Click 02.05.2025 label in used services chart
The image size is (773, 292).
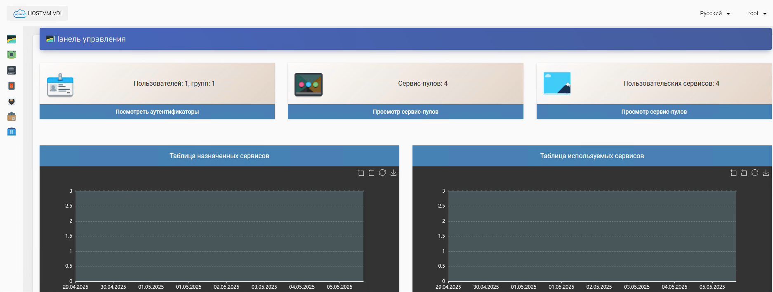click(599, 287)
